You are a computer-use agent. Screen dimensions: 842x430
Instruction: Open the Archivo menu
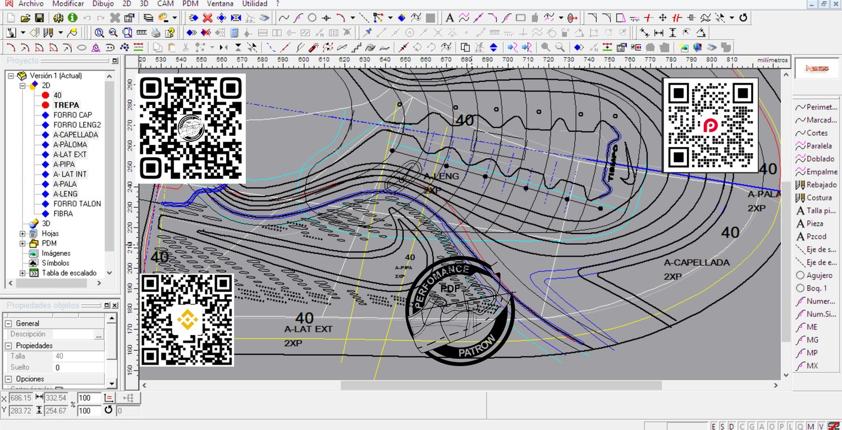pos(31,3)
